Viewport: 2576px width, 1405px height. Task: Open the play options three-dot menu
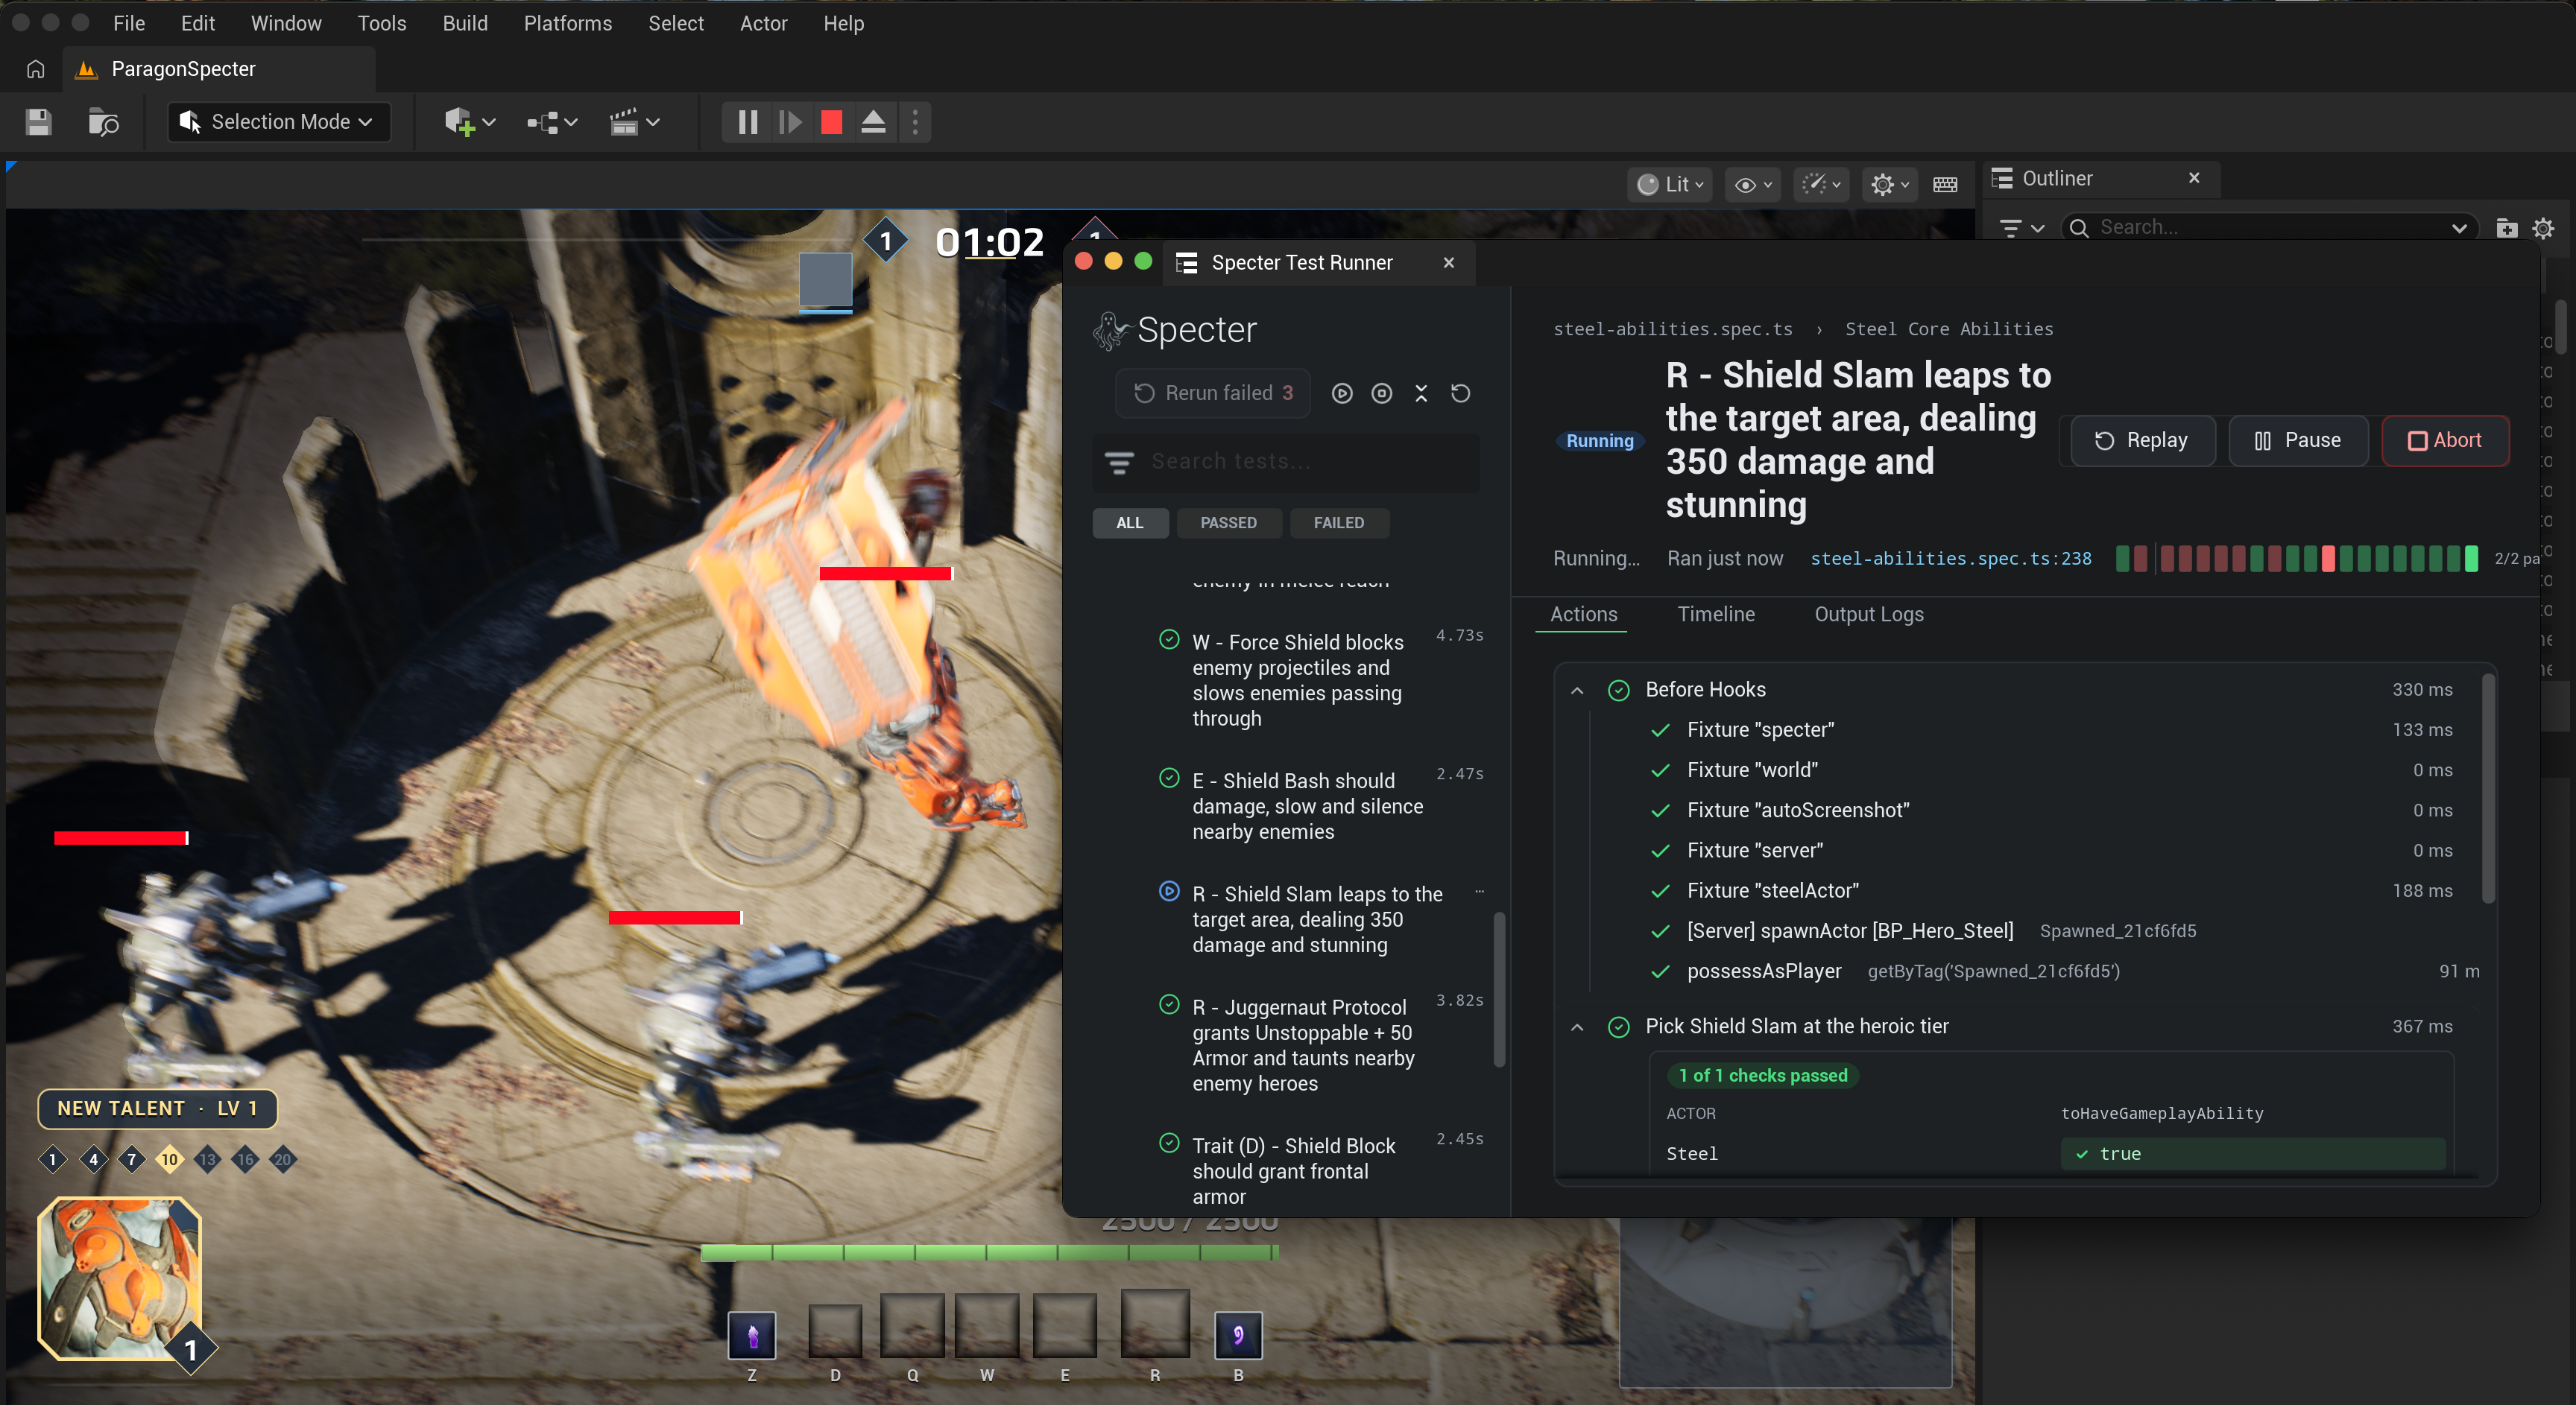(915, 122)
